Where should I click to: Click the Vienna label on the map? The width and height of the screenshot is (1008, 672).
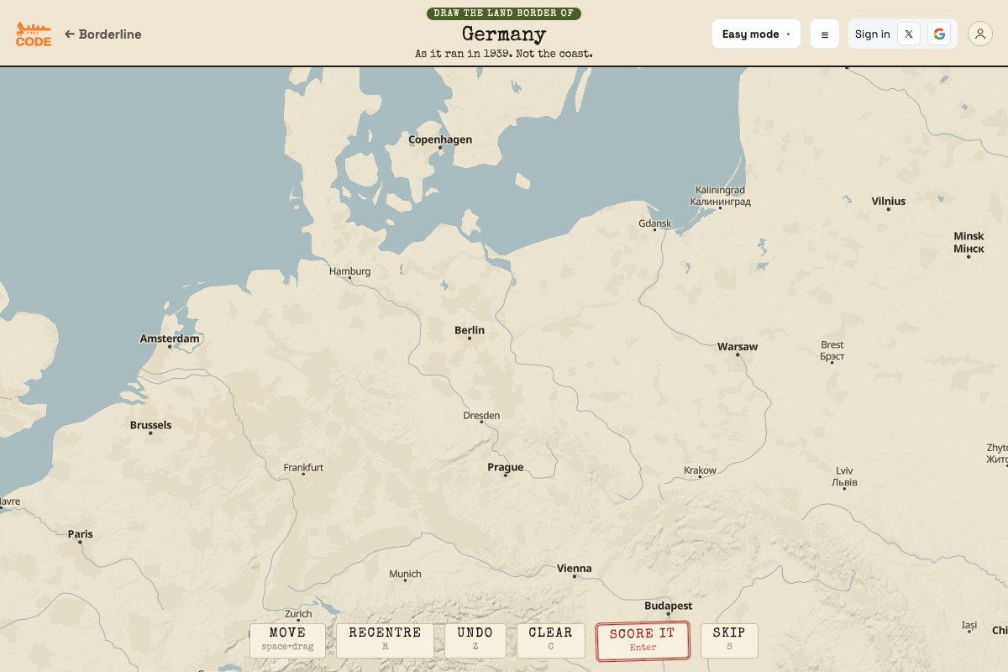[575, 568]
